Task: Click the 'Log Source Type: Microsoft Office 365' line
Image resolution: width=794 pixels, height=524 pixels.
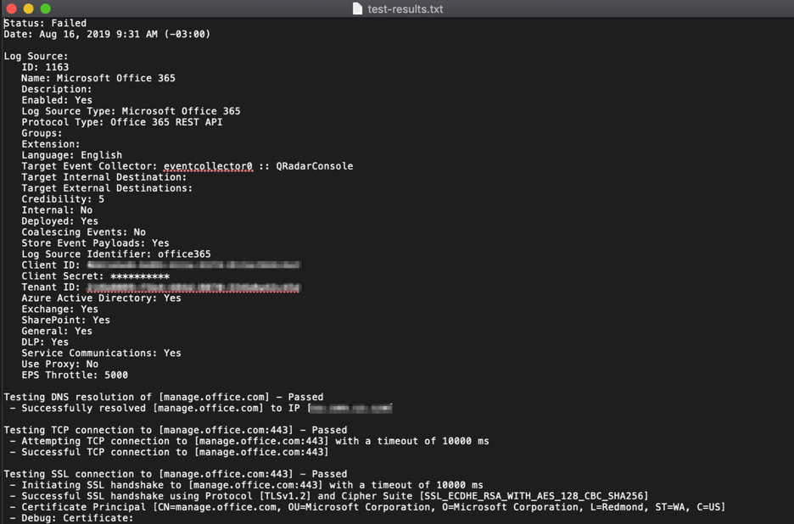Action: tap(131, 111)
